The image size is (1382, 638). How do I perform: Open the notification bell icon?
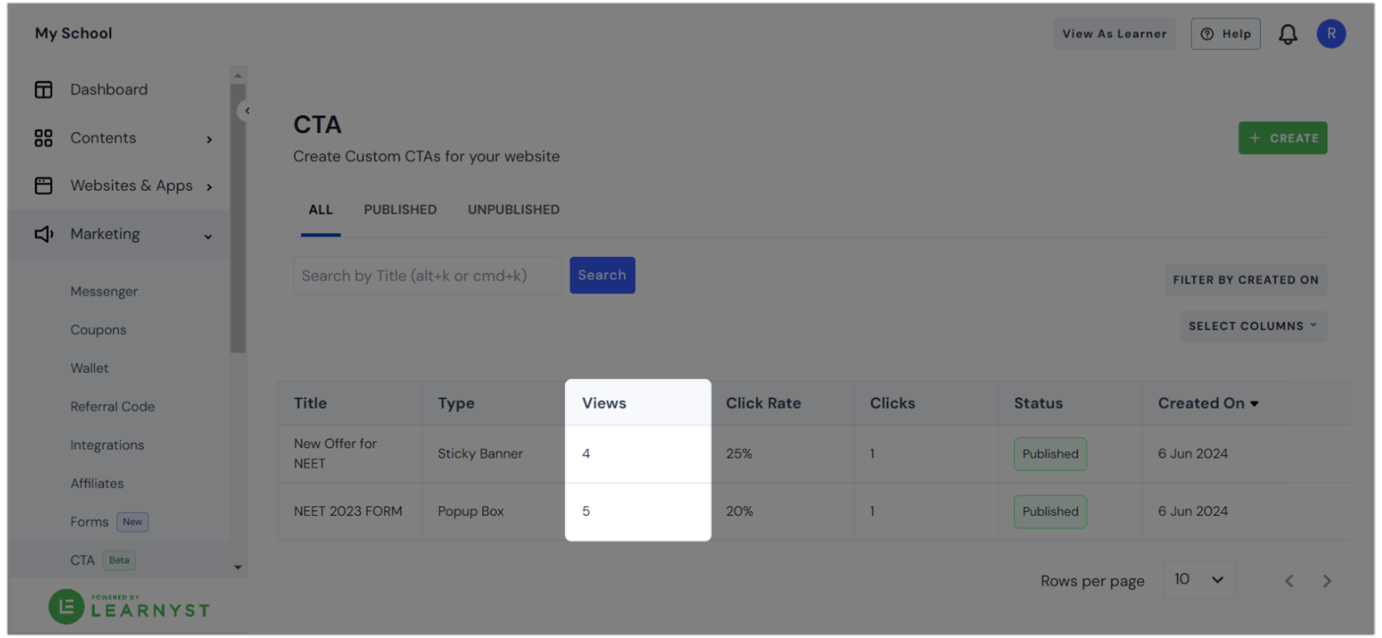tap(1288, 34)
